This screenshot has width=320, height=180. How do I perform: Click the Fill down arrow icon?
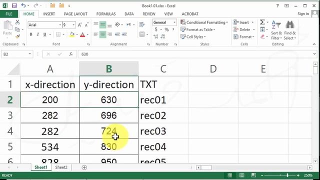click(x=262, y=29)
